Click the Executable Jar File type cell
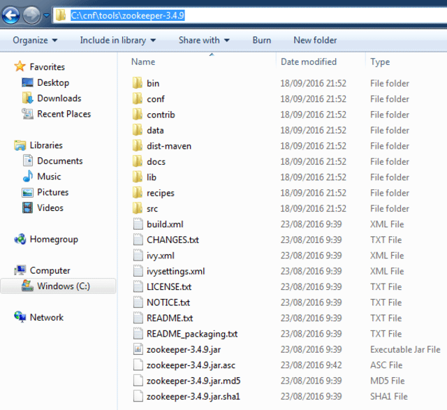This screenshot has width=447, height=410. [405, 349]
